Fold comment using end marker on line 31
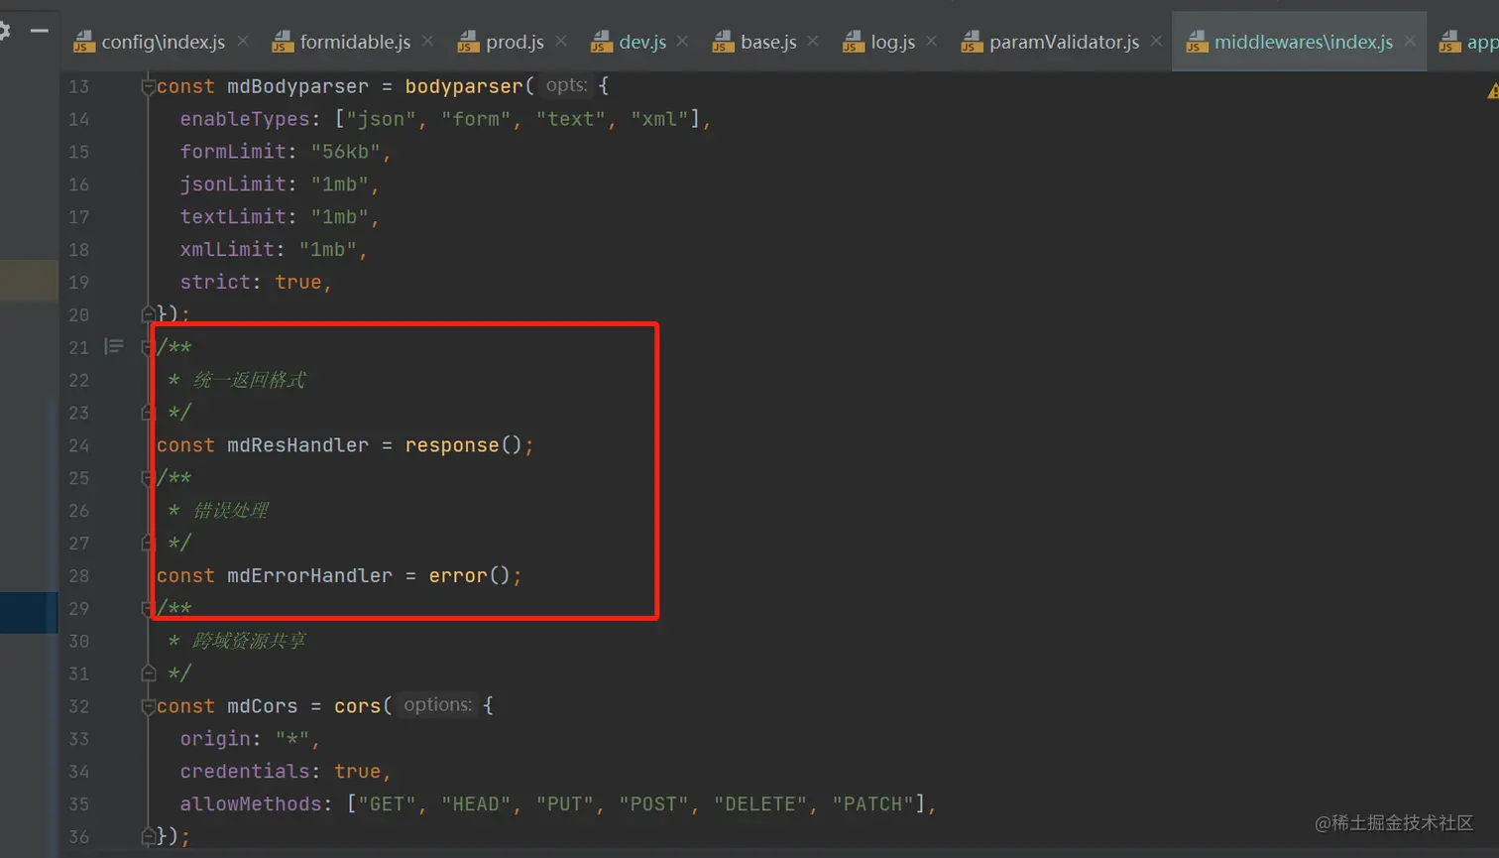 point(148,674)
